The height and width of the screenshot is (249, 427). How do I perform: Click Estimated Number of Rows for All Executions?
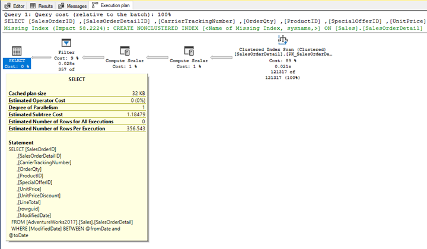[61, 122]
